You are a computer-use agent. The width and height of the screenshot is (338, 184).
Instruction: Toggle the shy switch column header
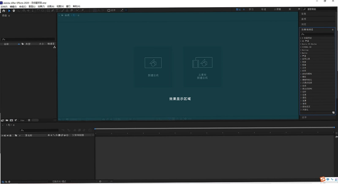tap(49, 135)
